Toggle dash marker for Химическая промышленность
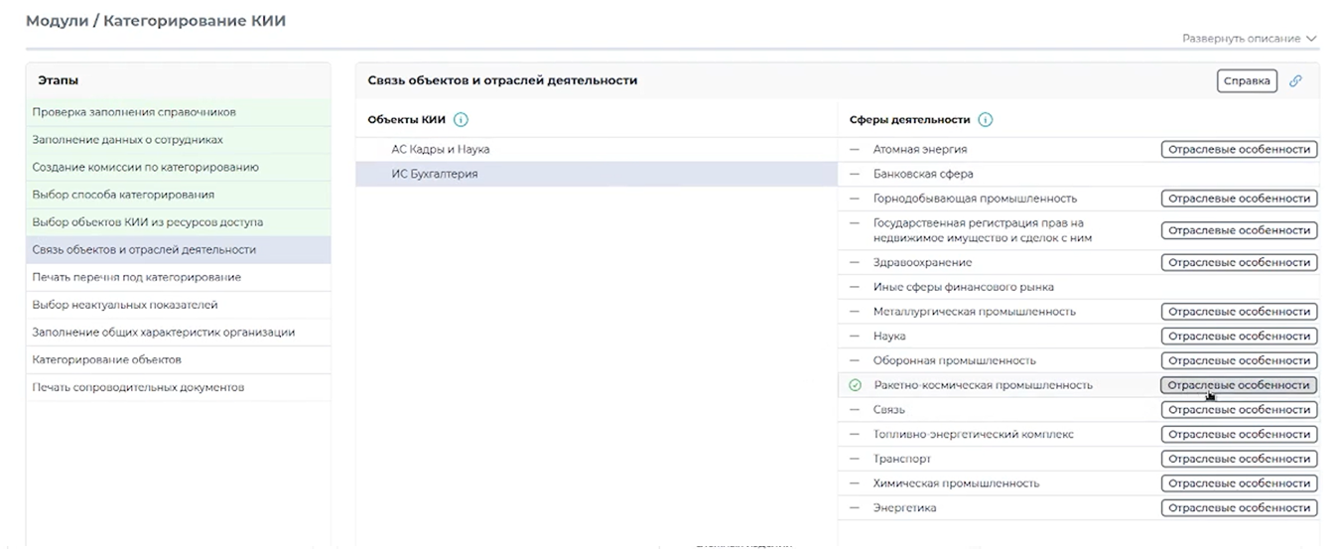Image resolution: width=1335 pixels, height=549 pixels. pyautogui.click(x=855, y=483)
